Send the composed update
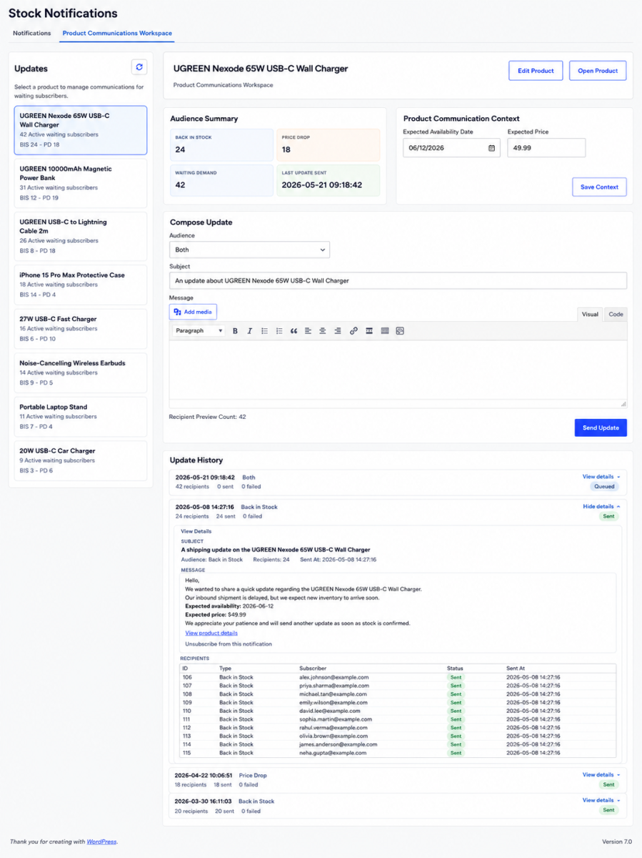 coord(601,428)
